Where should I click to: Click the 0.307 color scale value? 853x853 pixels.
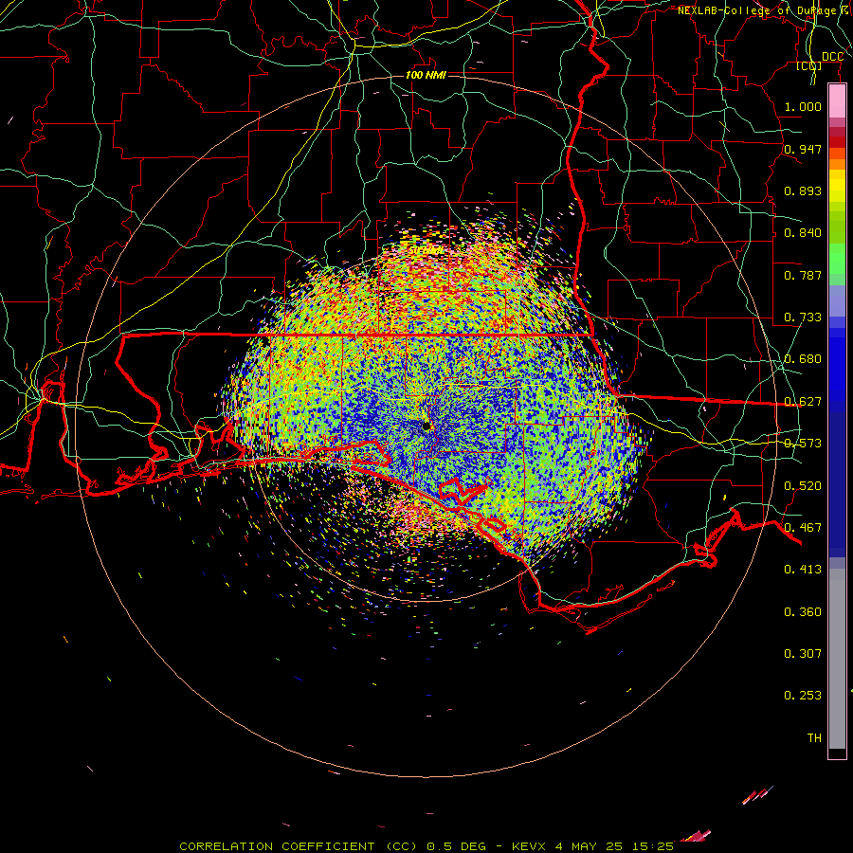(803, 653)
